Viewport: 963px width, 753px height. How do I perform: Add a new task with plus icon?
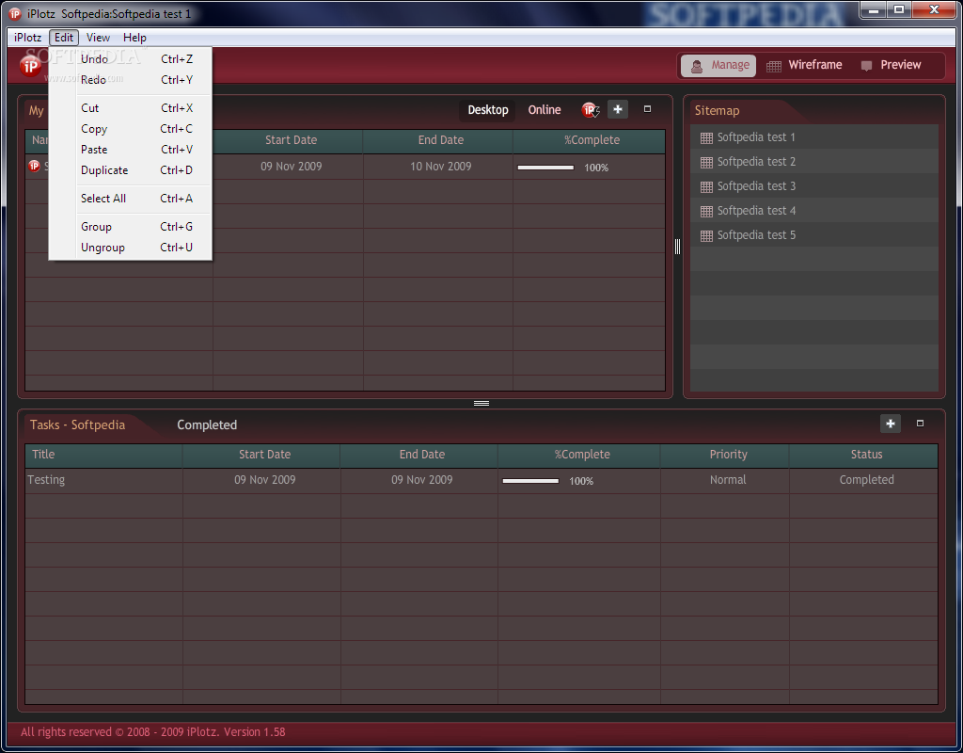[x=891, y=424]
